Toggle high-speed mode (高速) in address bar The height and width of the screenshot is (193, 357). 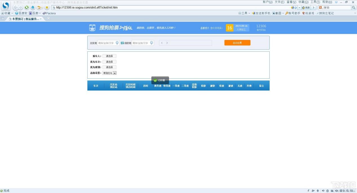pos(306,8)
